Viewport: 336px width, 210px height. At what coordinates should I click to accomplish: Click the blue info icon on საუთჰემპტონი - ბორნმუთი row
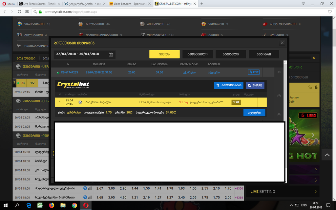(85, 197)
